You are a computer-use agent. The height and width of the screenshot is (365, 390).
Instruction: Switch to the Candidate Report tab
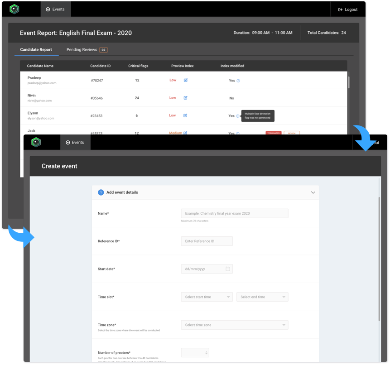pos(36,50)
